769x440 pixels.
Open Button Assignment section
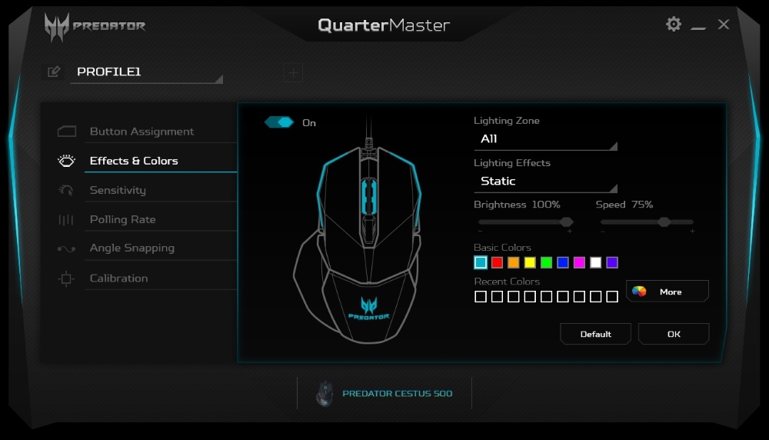click(141, 132)
